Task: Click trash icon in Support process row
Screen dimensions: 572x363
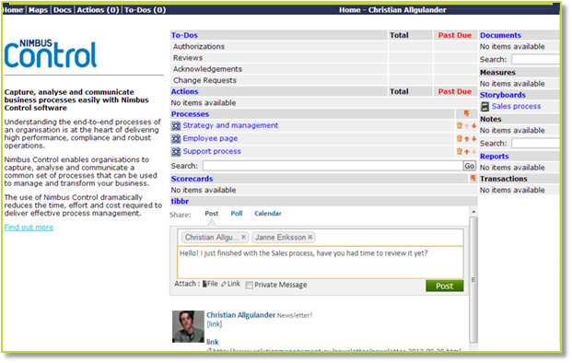Action: (x=460, y=151)
